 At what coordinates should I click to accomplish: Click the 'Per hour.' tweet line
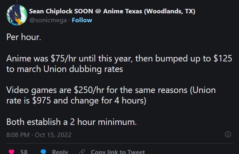(x=24, y=37)
